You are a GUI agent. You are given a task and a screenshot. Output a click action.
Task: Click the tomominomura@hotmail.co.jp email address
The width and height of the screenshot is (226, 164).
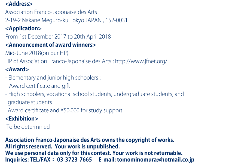(156, 160)
